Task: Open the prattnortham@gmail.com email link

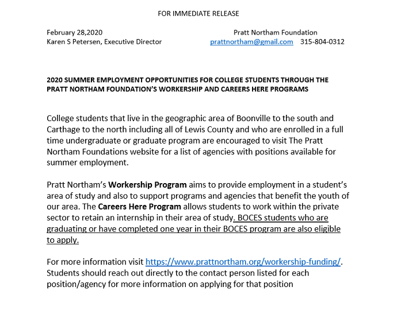Action: [x=251, y=42]
